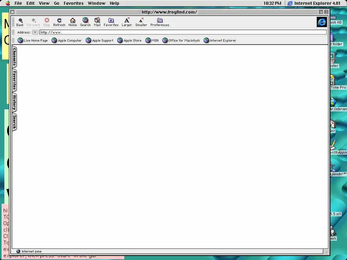Open the Go menu

click(x=57, y=3)
